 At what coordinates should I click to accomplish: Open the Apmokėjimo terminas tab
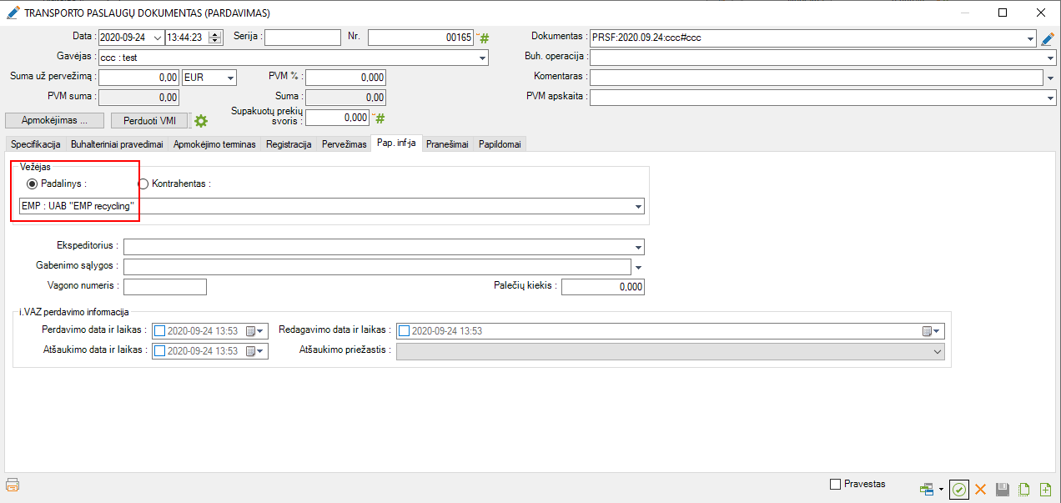[215, 144]
